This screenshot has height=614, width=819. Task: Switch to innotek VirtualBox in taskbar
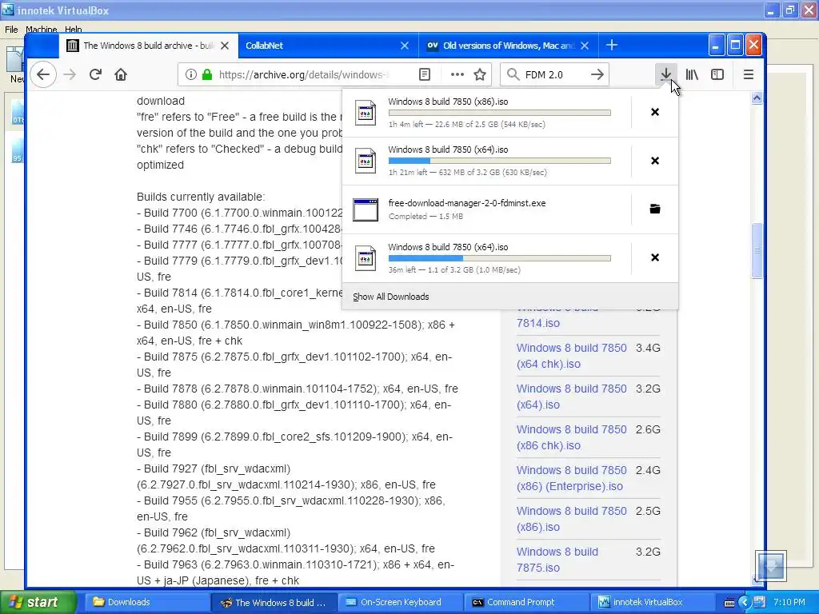coord(652,602)
